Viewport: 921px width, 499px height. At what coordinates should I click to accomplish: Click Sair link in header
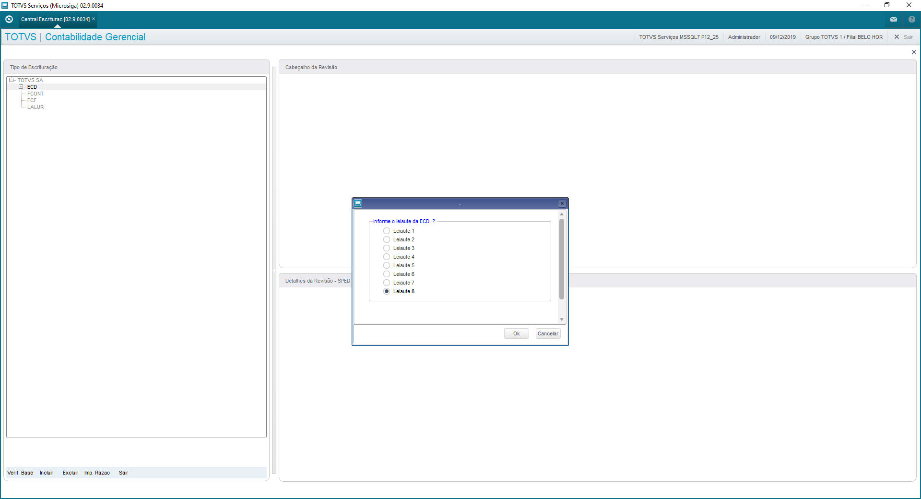point(908,37)
